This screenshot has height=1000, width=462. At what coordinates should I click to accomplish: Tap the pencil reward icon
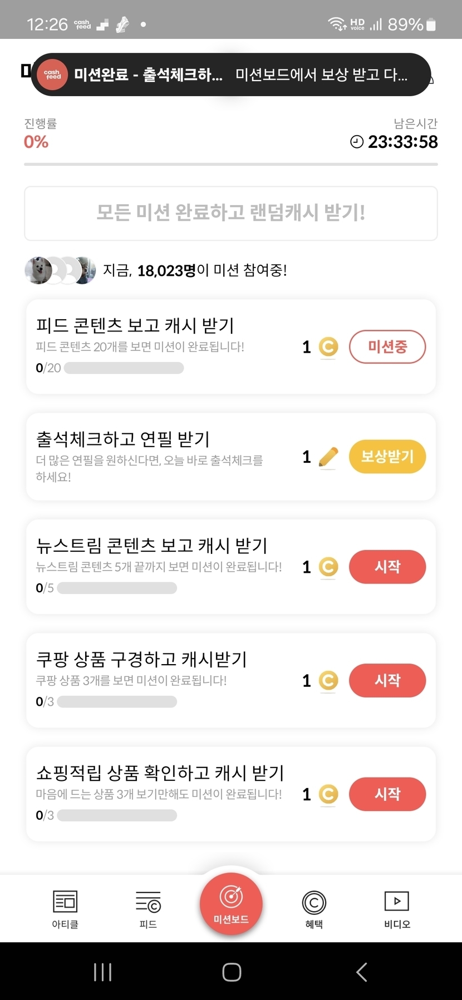coord(328,457)
